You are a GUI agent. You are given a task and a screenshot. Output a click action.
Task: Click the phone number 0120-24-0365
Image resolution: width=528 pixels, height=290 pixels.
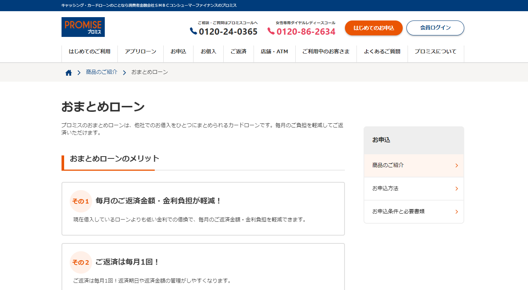tap(228, 32)
